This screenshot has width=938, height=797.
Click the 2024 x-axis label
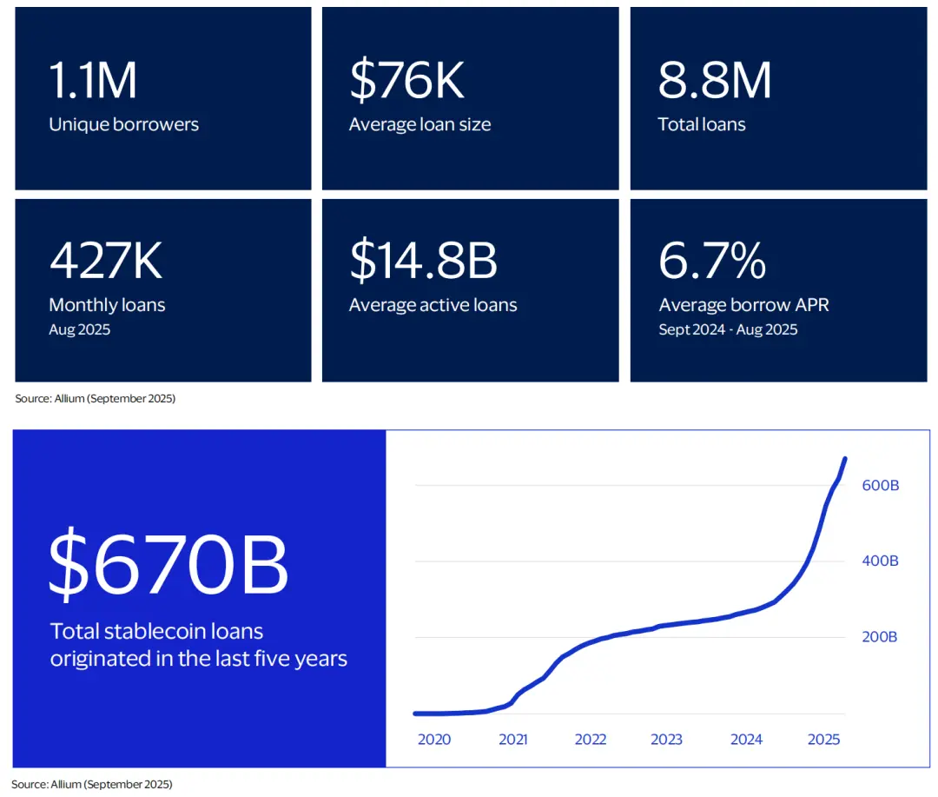pos(746,740)
